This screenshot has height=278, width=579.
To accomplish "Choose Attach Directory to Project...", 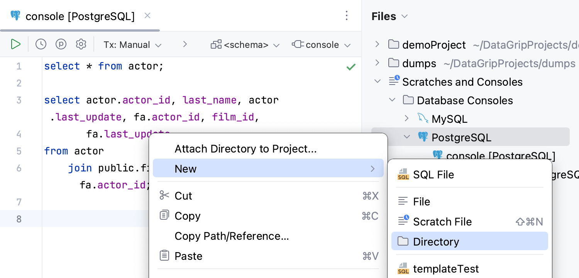I will pos(268,149).
